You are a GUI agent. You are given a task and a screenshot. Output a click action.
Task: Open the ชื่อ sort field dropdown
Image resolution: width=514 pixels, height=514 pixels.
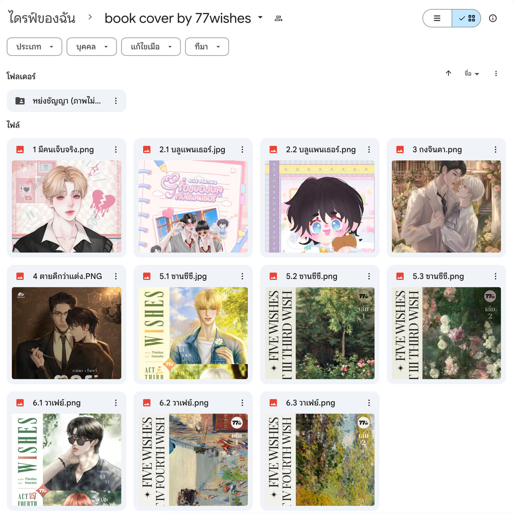[x=472, y=73]
